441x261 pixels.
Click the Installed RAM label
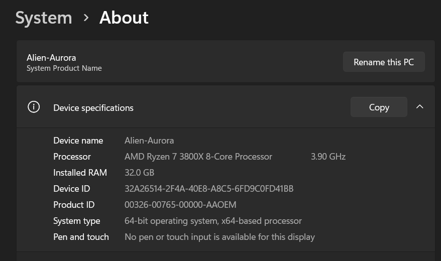(x=80, y=173)
